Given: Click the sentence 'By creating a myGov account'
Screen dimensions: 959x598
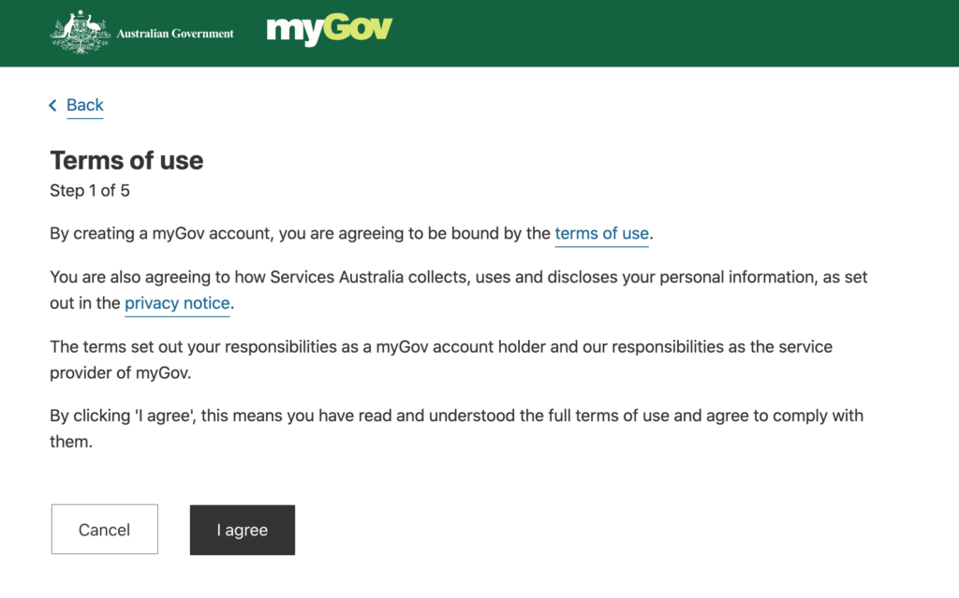Looking at the screenshot, I should pyautogui.click(x=352, y=234).
